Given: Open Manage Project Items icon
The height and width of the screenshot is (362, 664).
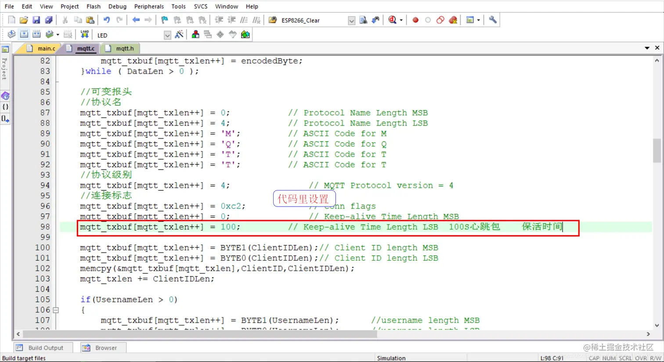Looking at the screenshot, I should (195, 35).
